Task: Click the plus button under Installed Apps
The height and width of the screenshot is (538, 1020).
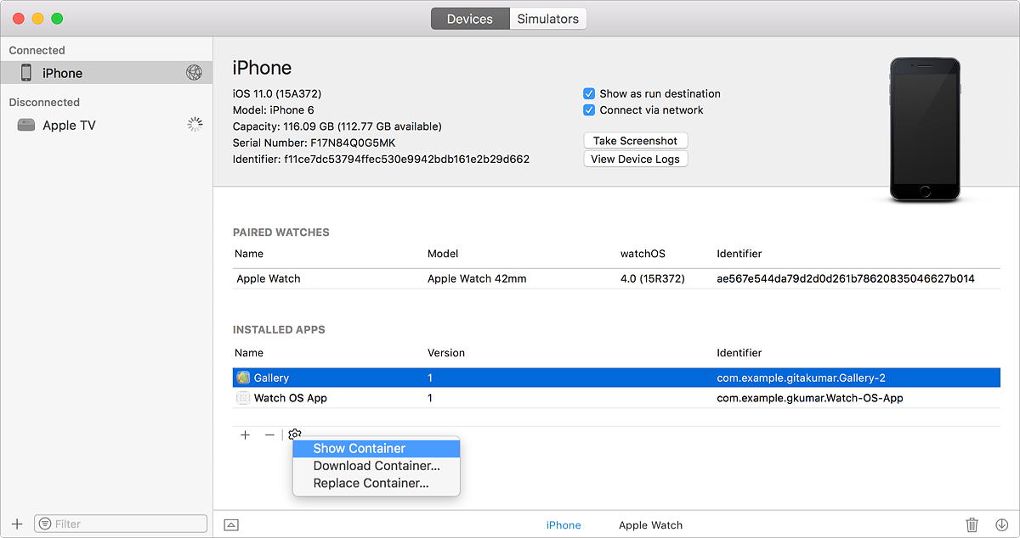Action: [245, 434]
